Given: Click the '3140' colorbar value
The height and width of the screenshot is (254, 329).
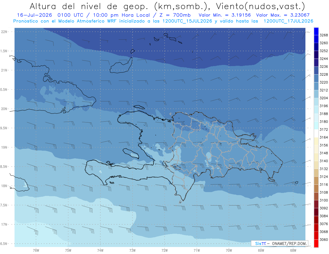Looking at the screenshot, I should 324,161.
